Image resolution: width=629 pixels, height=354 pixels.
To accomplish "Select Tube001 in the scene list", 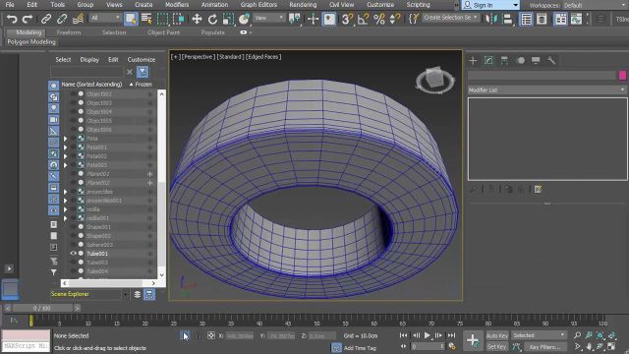I will (97, 254).
